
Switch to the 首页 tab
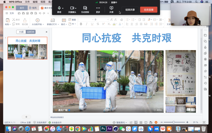pos(22,8)
